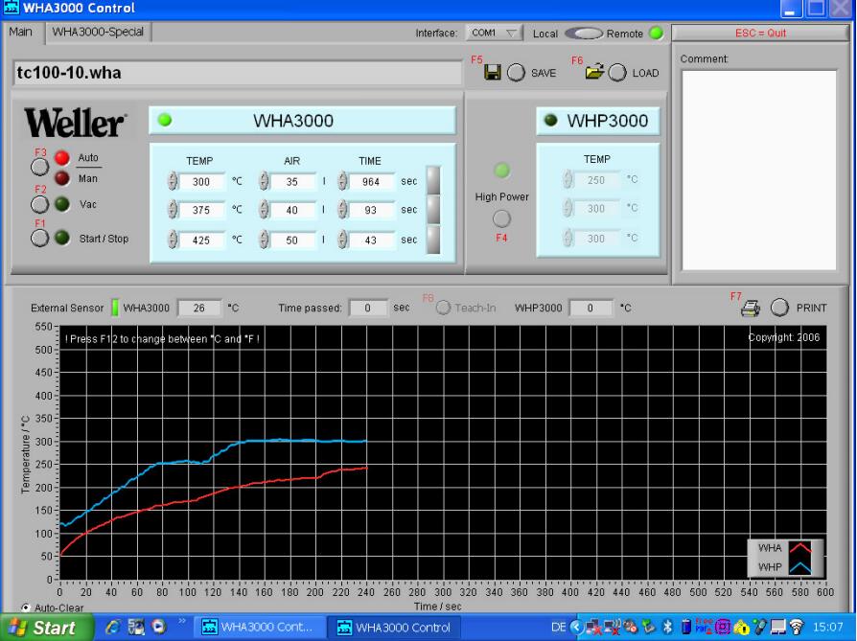Click the TEMP 300 input field
Image resolution: width=857 pixels, height=641 pixels.
click(201, 181)
